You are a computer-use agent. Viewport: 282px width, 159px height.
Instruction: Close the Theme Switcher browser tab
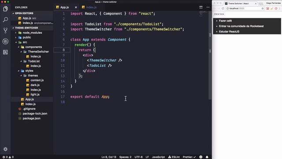tap(256, 4)
